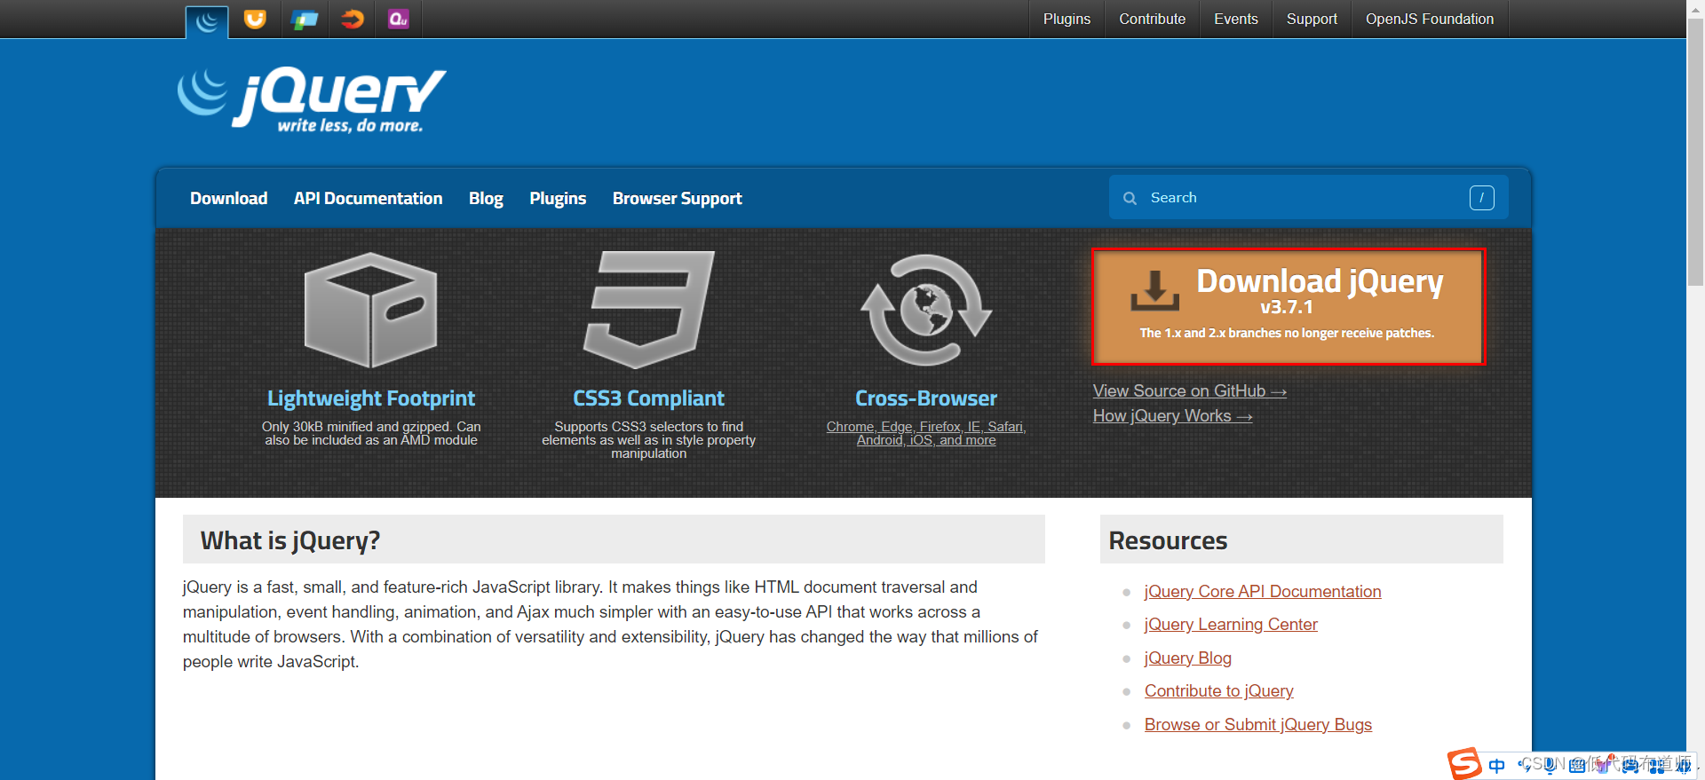This screenshot has width=1705, height=780.
Task: Click the jQuery write less, do more logo
Action: [312, 100]
